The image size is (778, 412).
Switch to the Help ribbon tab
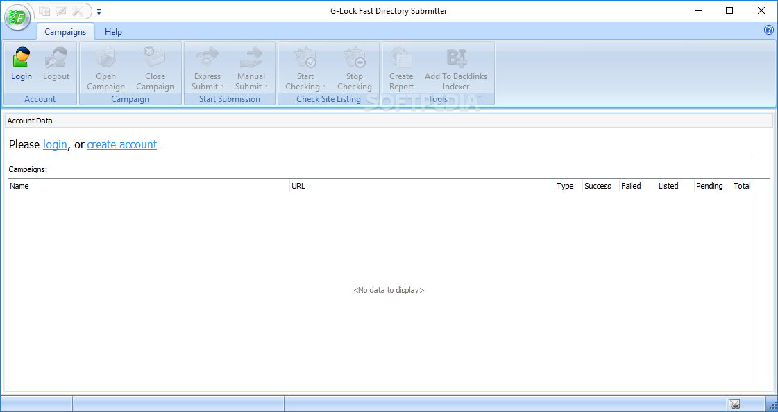(113, 32)
